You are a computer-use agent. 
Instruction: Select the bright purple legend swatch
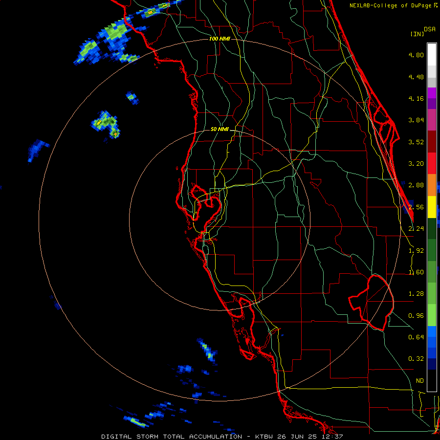point(432,93)
